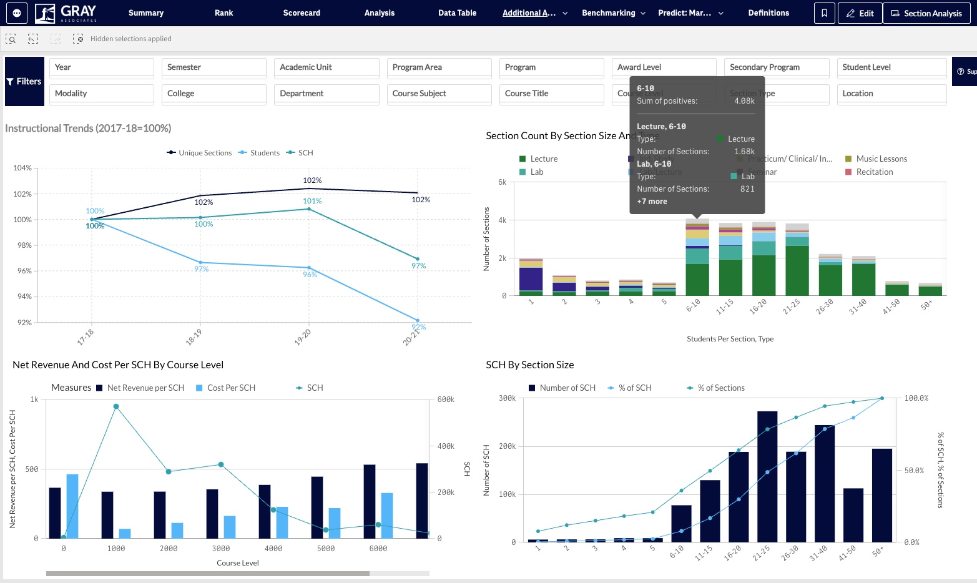Open the Data Table tab

458,13
